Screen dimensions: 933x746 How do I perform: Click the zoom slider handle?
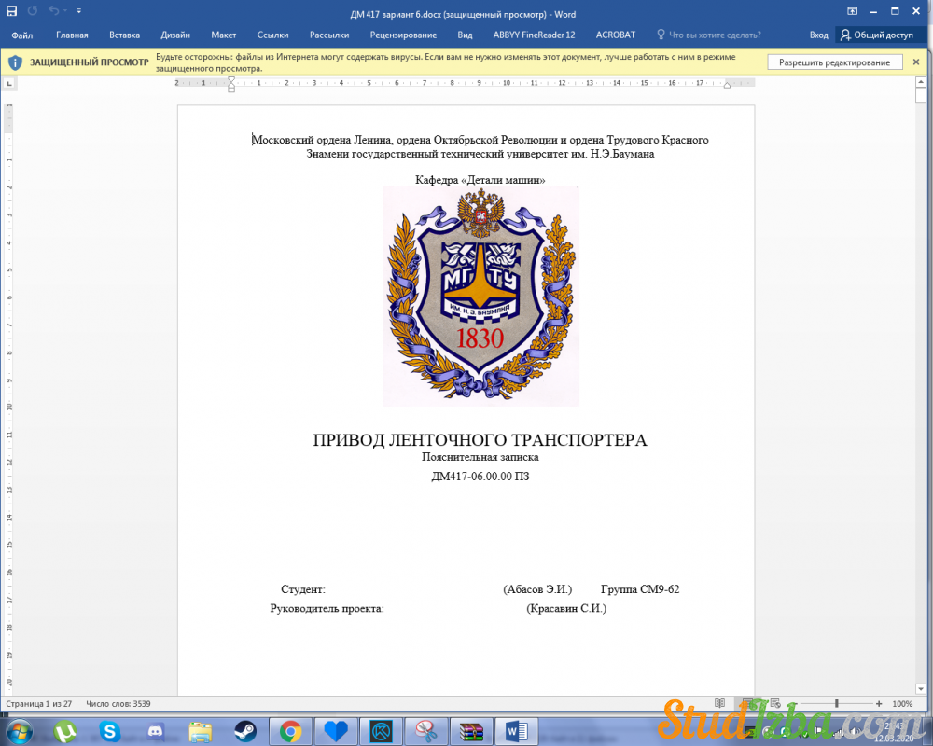pyautogui.click(x=837, y=704)
